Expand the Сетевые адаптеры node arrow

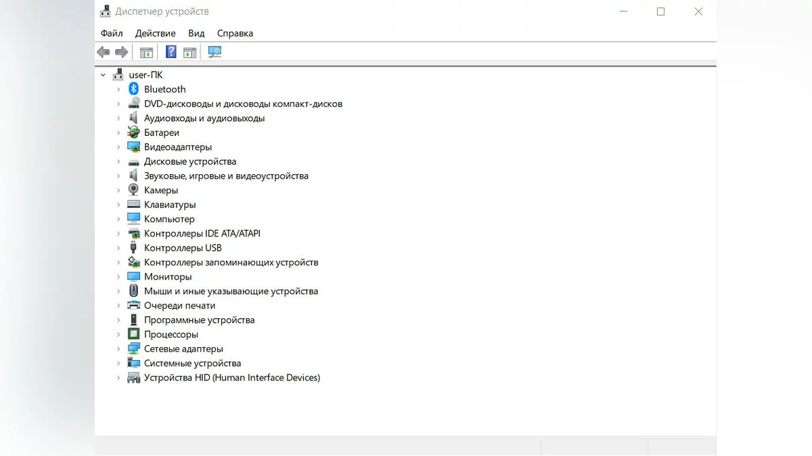118,349
